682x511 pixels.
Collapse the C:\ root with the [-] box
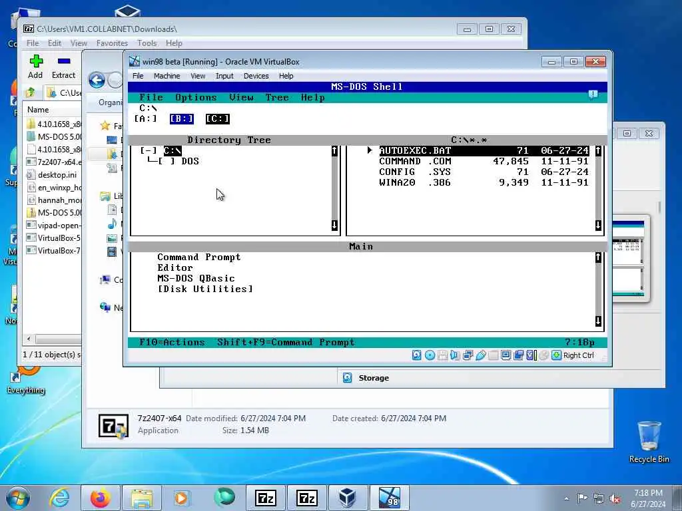[x=149, y=151]
